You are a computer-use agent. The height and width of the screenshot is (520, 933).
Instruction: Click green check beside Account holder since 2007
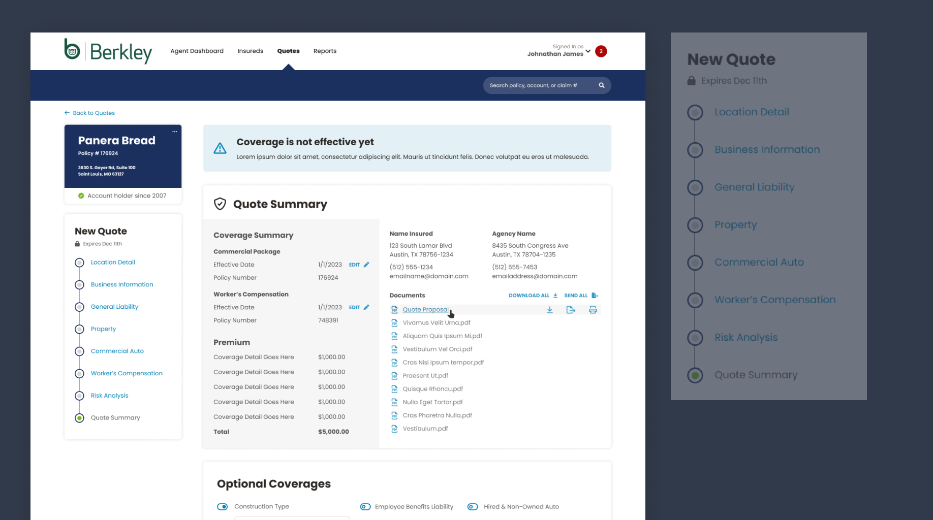tap(81, 196)
